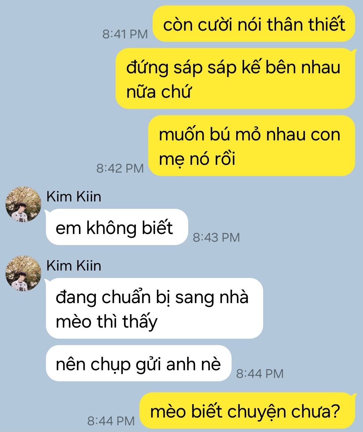363x432 pixels.
Task: Tap 'mẹ nó rồi' text in yellow bubble
Action: pyautogui.click(x=197, y=158)
